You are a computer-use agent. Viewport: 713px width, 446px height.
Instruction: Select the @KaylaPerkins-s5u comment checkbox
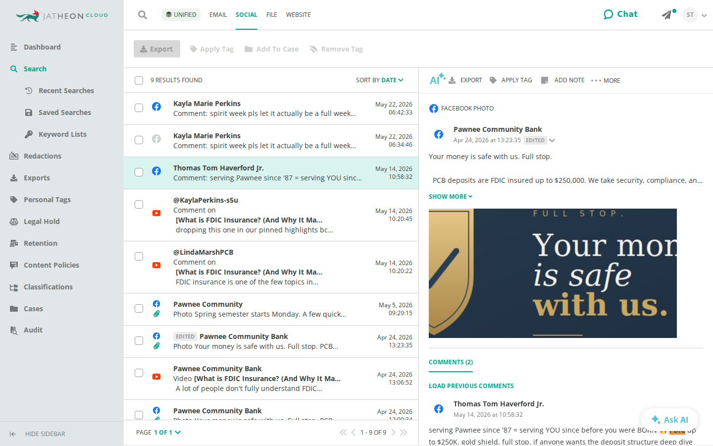coord(139,205)
